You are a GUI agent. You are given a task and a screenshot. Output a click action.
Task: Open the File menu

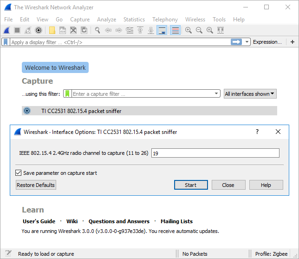(x=8, y=20)
